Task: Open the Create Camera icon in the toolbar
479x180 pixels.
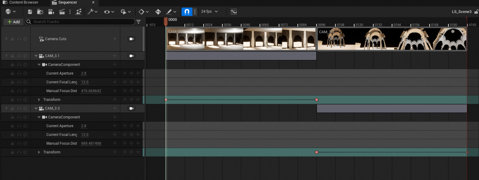Action: click(51, 12)
